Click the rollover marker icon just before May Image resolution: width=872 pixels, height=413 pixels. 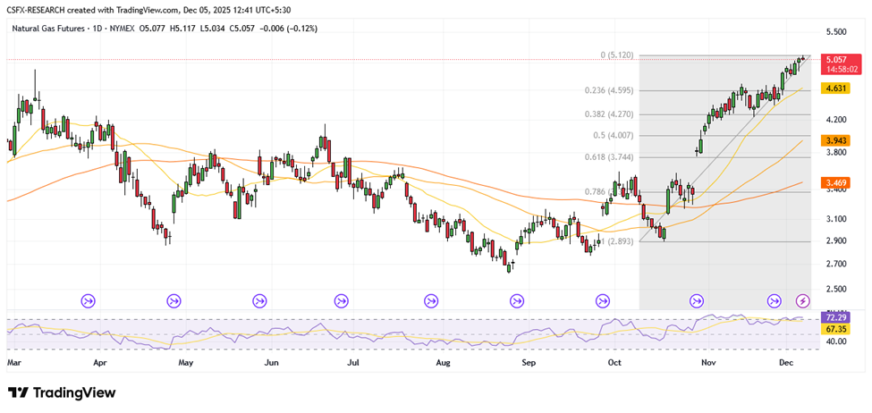coord(174,301)
